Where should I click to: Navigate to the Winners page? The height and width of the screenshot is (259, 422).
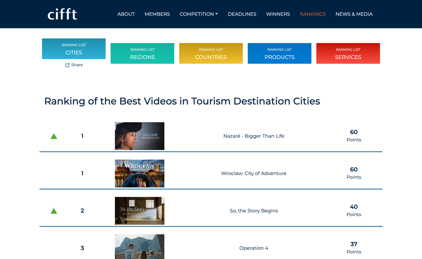278,14
